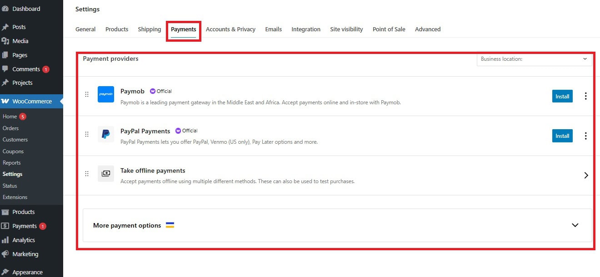Click the Settings page heading

point(87,9)
